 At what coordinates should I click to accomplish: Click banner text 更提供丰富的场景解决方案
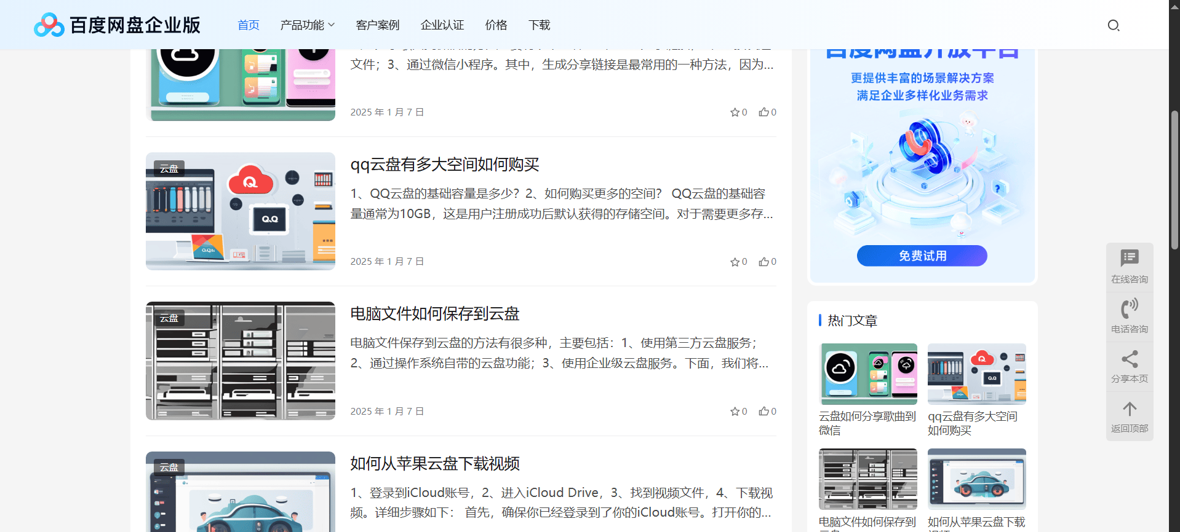922,78
